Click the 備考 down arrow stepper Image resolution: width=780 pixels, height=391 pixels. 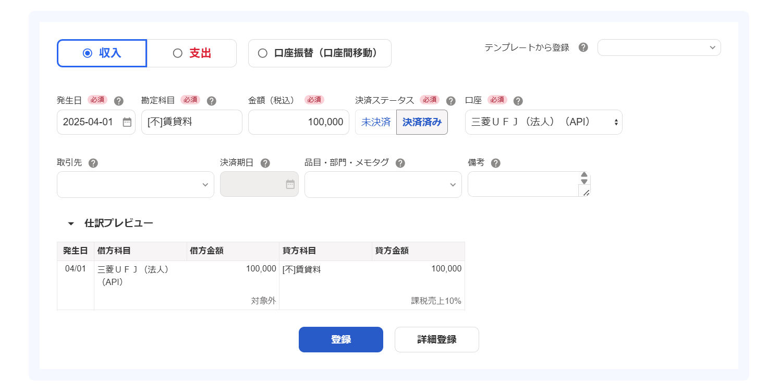584,182
